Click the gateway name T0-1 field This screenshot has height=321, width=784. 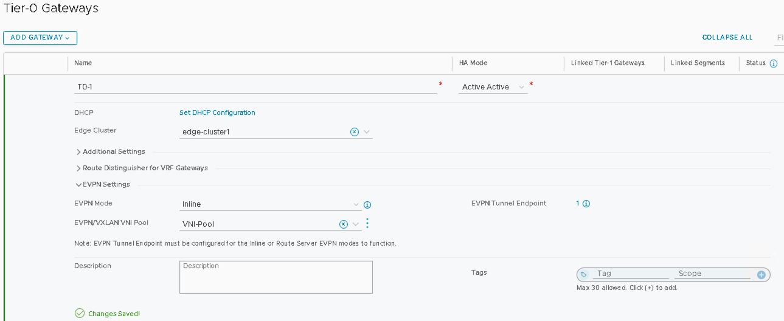point(255,87)
